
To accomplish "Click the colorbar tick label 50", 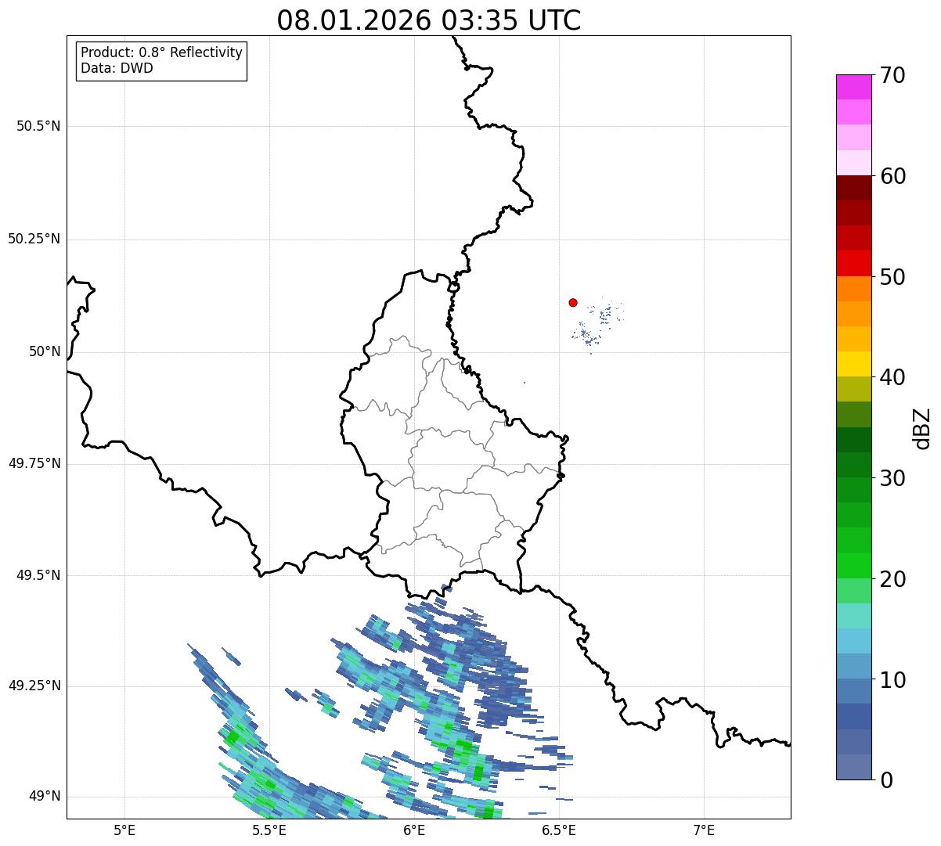I will coord(892,277).
